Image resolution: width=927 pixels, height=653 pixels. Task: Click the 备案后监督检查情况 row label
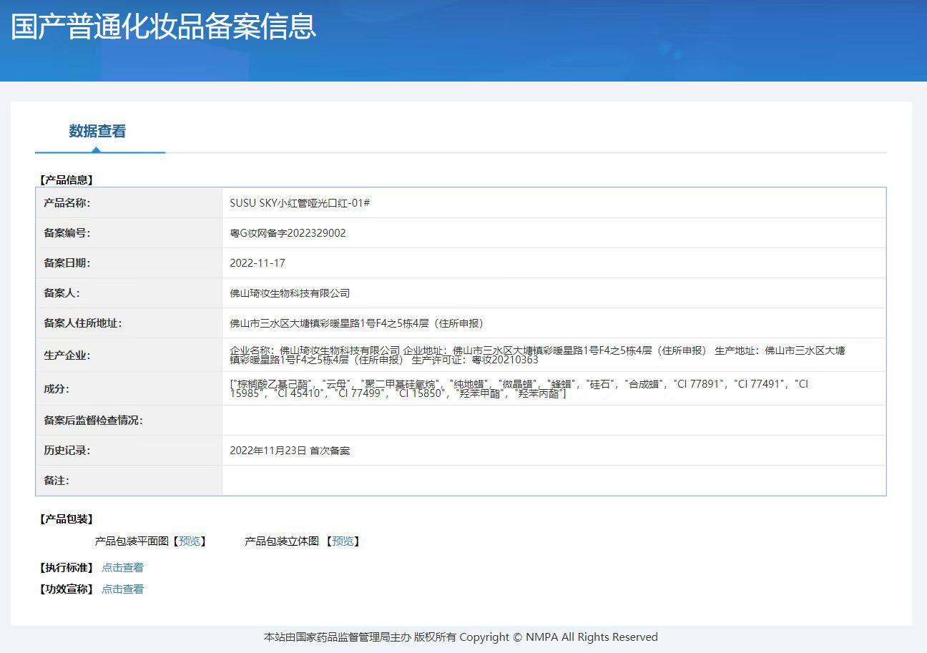pos(93,421)
